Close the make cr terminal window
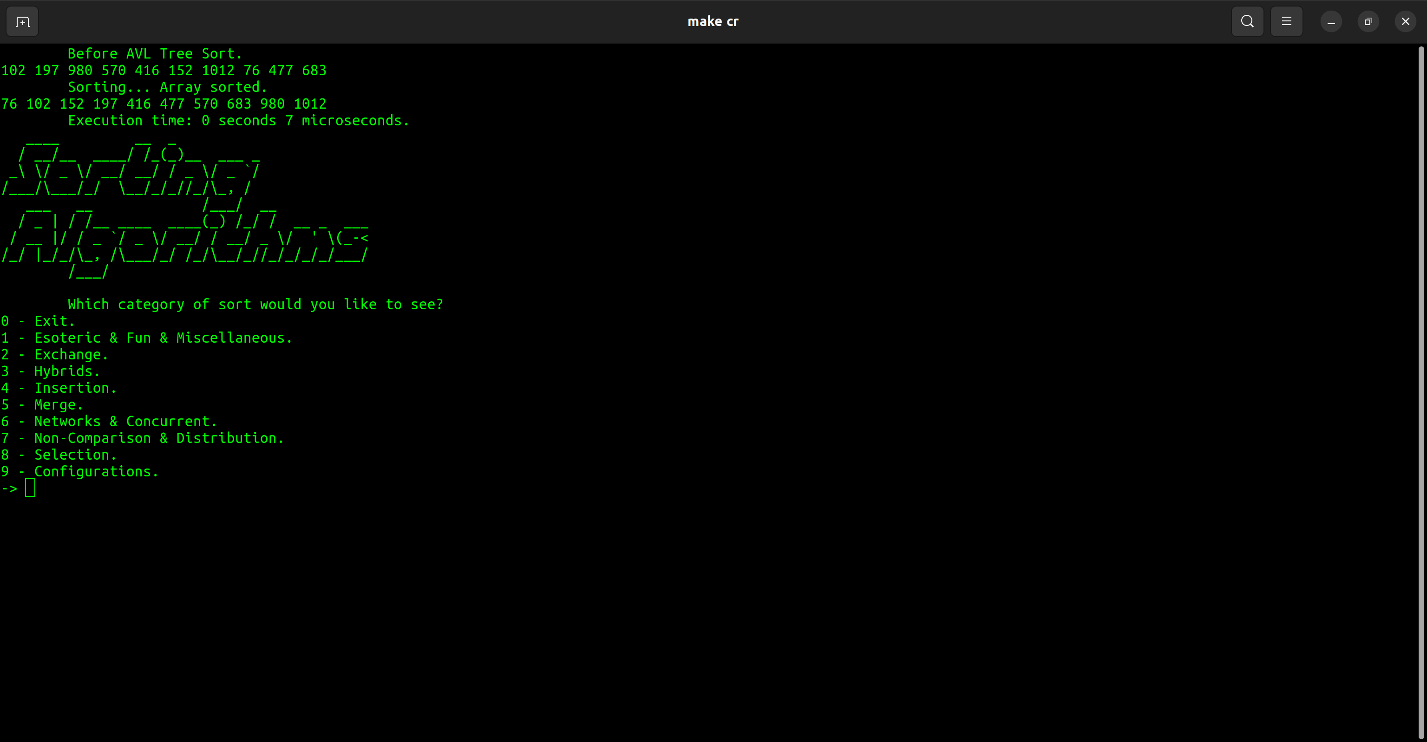The image size is (1427, 742). [1405, 22]
